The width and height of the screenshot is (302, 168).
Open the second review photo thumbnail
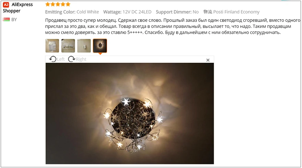click(68, 46)
